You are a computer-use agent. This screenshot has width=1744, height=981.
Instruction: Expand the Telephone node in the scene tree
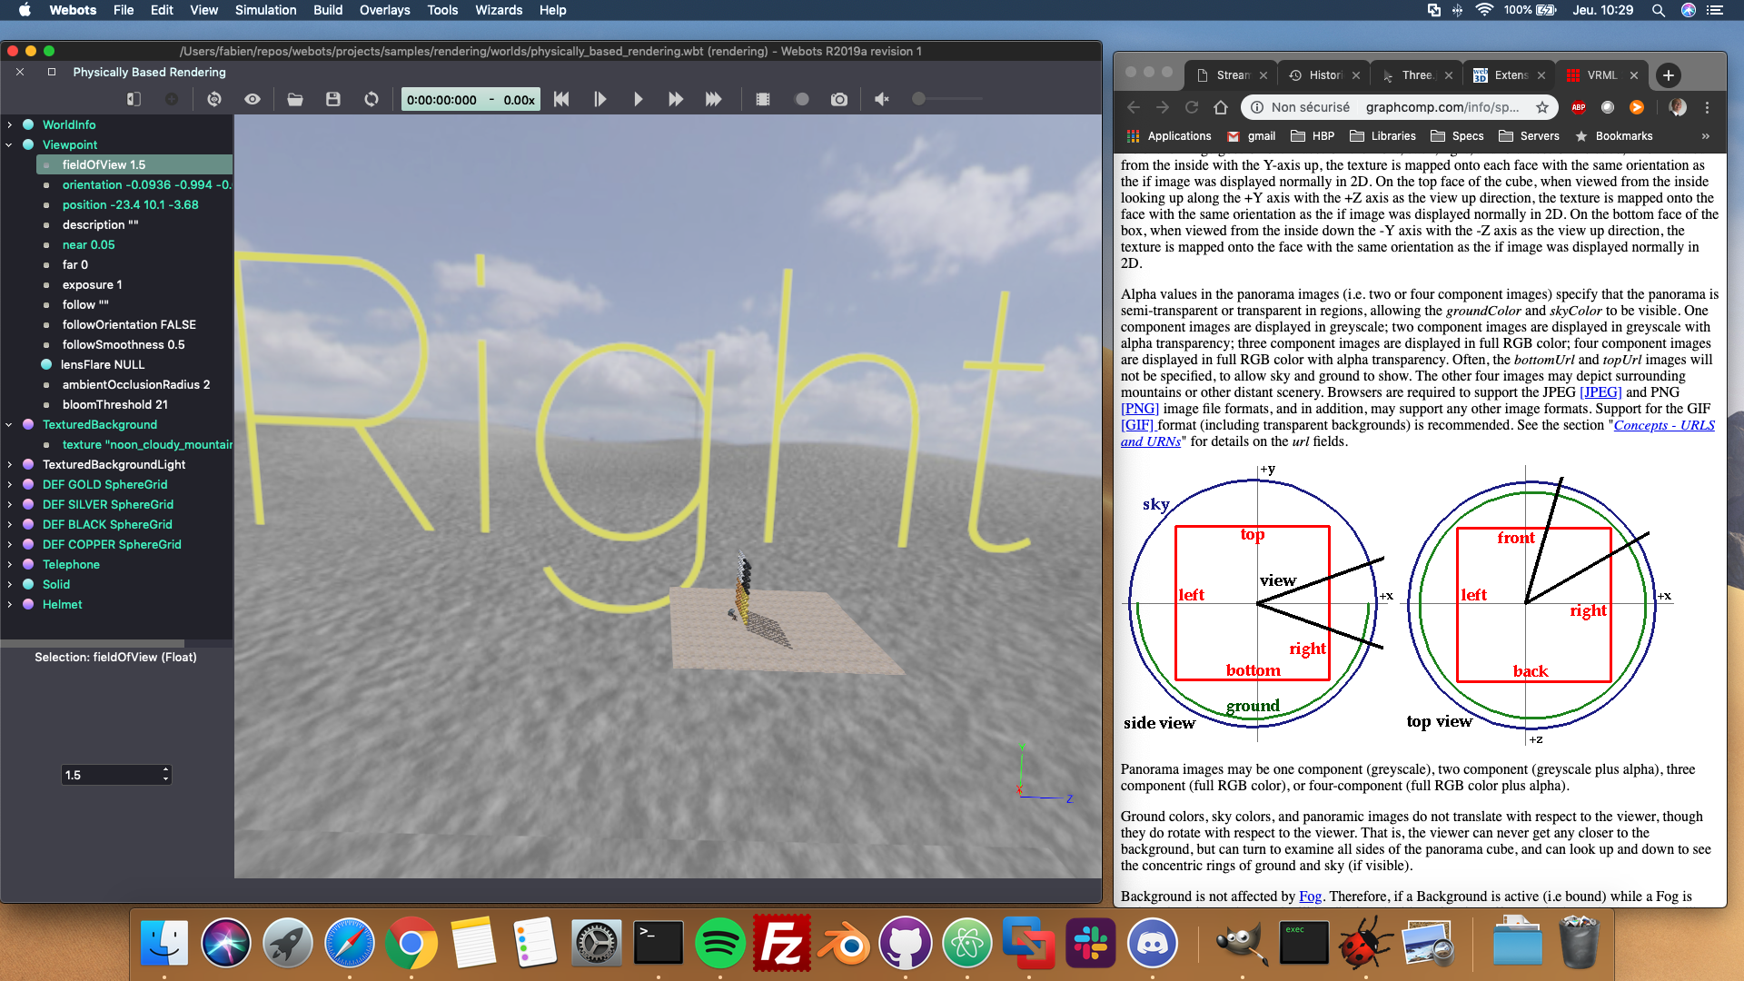click(x=10, y=564)
